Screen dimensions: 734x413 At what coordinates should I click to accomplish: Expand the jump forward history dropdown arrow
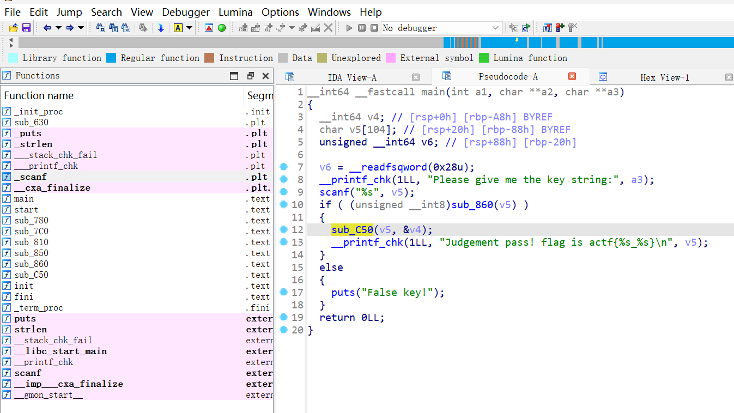[81, 28]
